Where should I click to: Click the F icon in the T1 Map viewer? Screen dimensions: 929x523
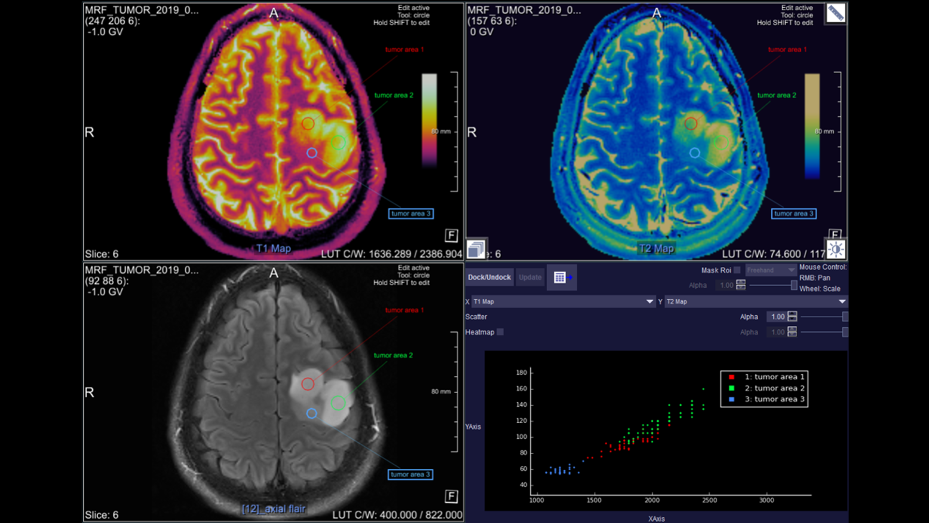pyautogui.click(x=451, y=236)
